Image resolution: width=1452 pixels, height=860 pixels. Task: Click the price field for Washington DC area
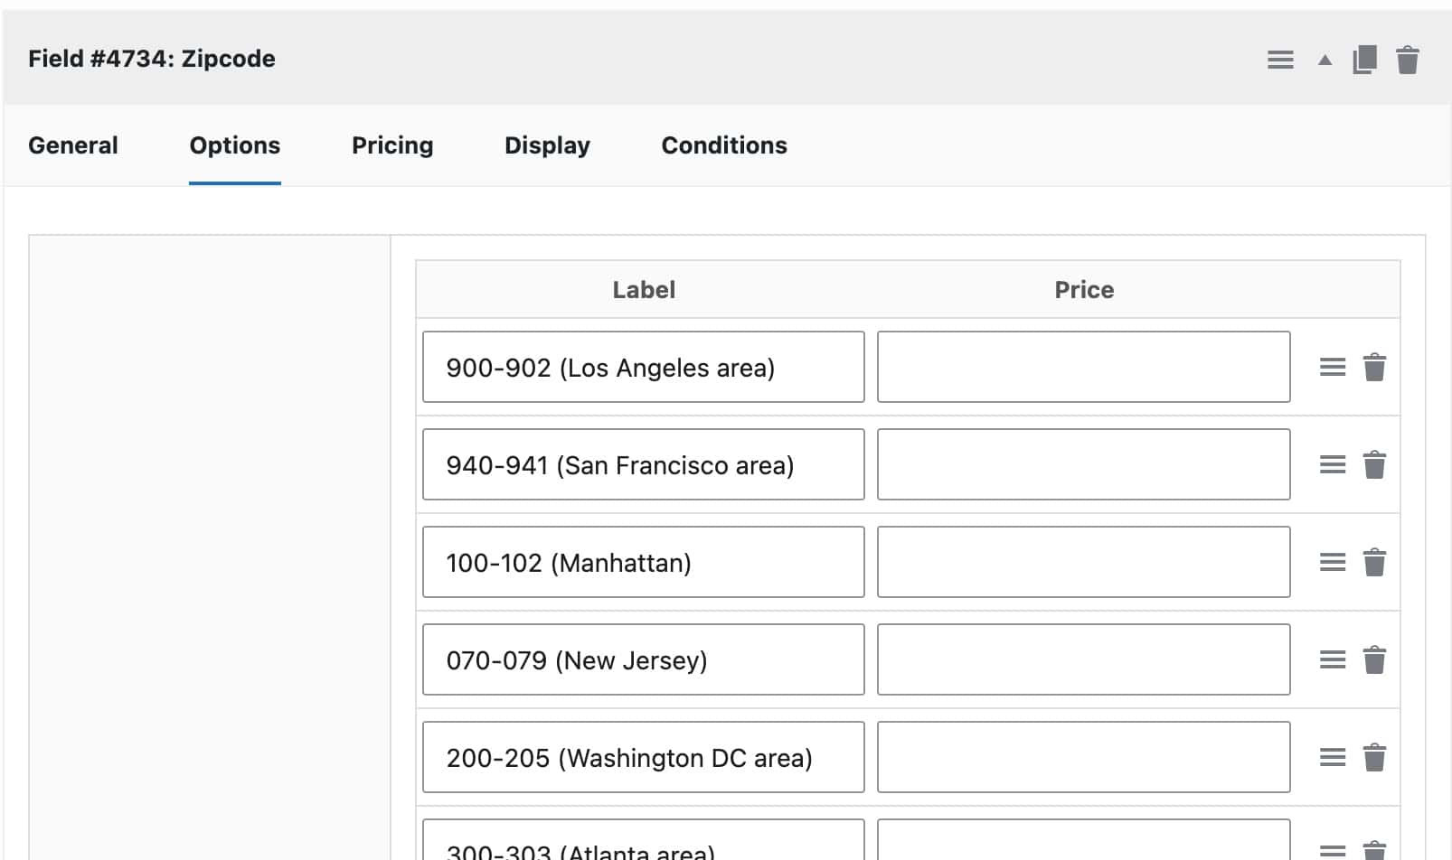click(1083, 757)
